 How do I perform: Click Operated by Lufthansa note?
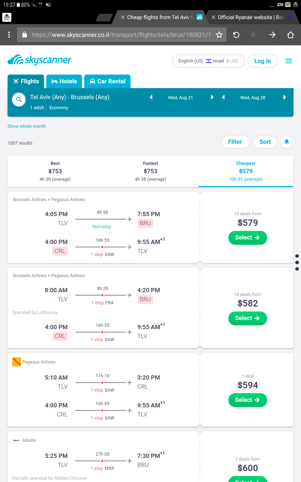[x=35, y=313]
